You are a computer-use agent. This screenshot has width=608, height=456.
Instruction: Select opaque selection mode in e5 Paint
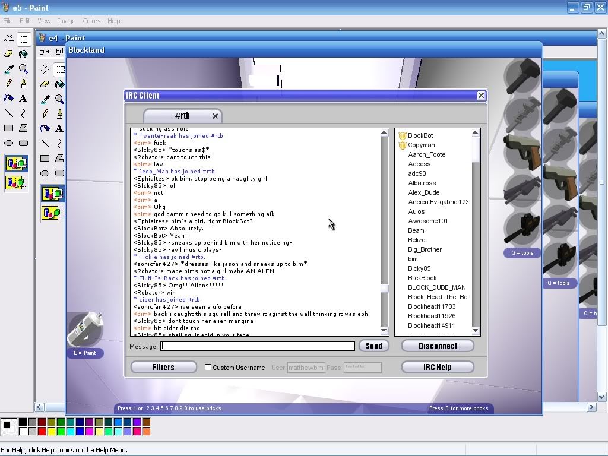[x=16, y=164]
